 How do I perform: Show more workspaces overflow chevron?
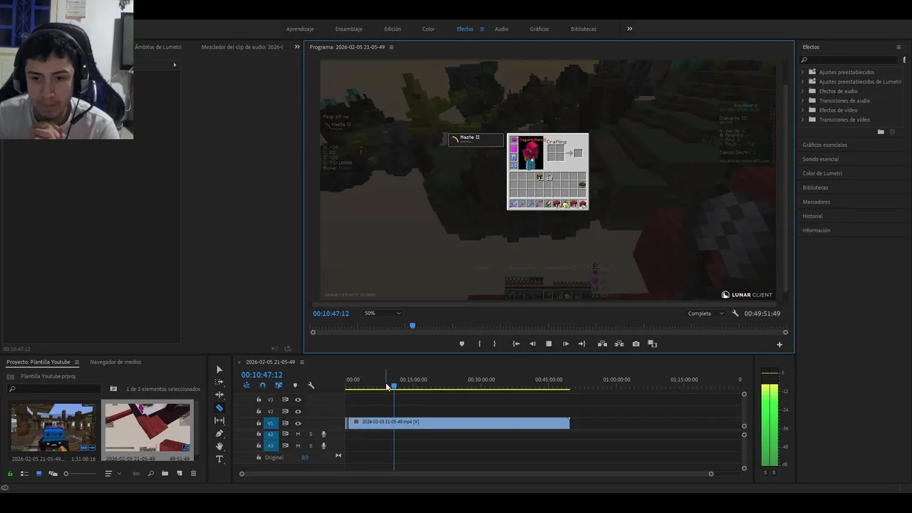point(629,29)
